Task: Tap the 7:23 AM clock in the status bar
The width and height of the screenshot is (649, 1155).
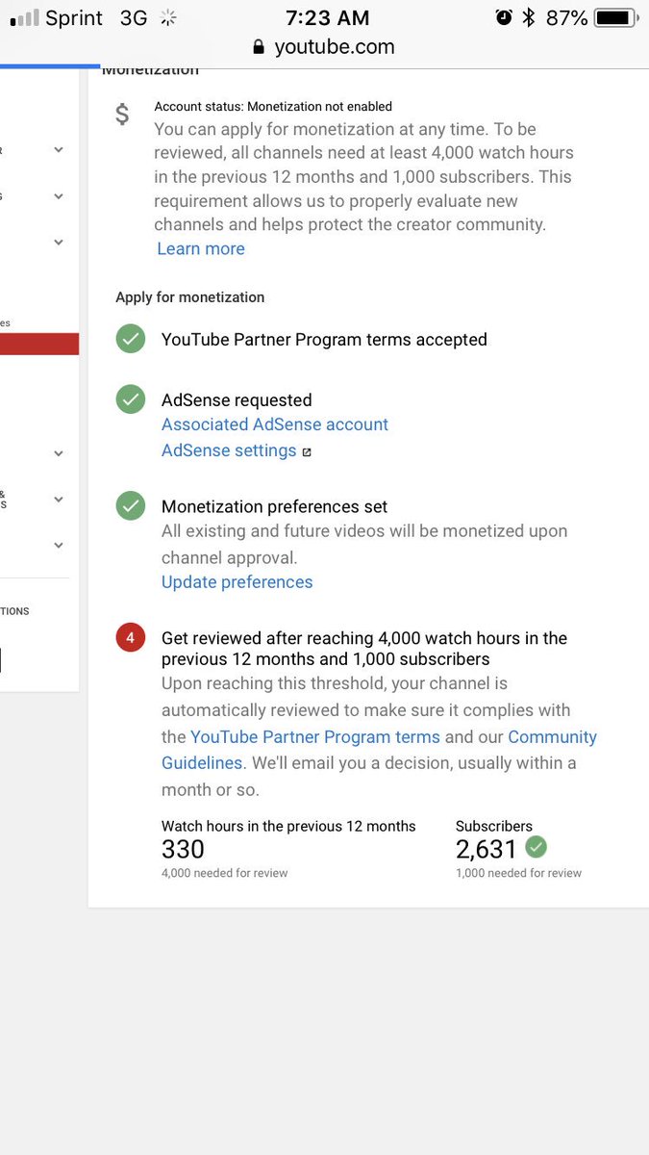Action: tap(327, 17)
